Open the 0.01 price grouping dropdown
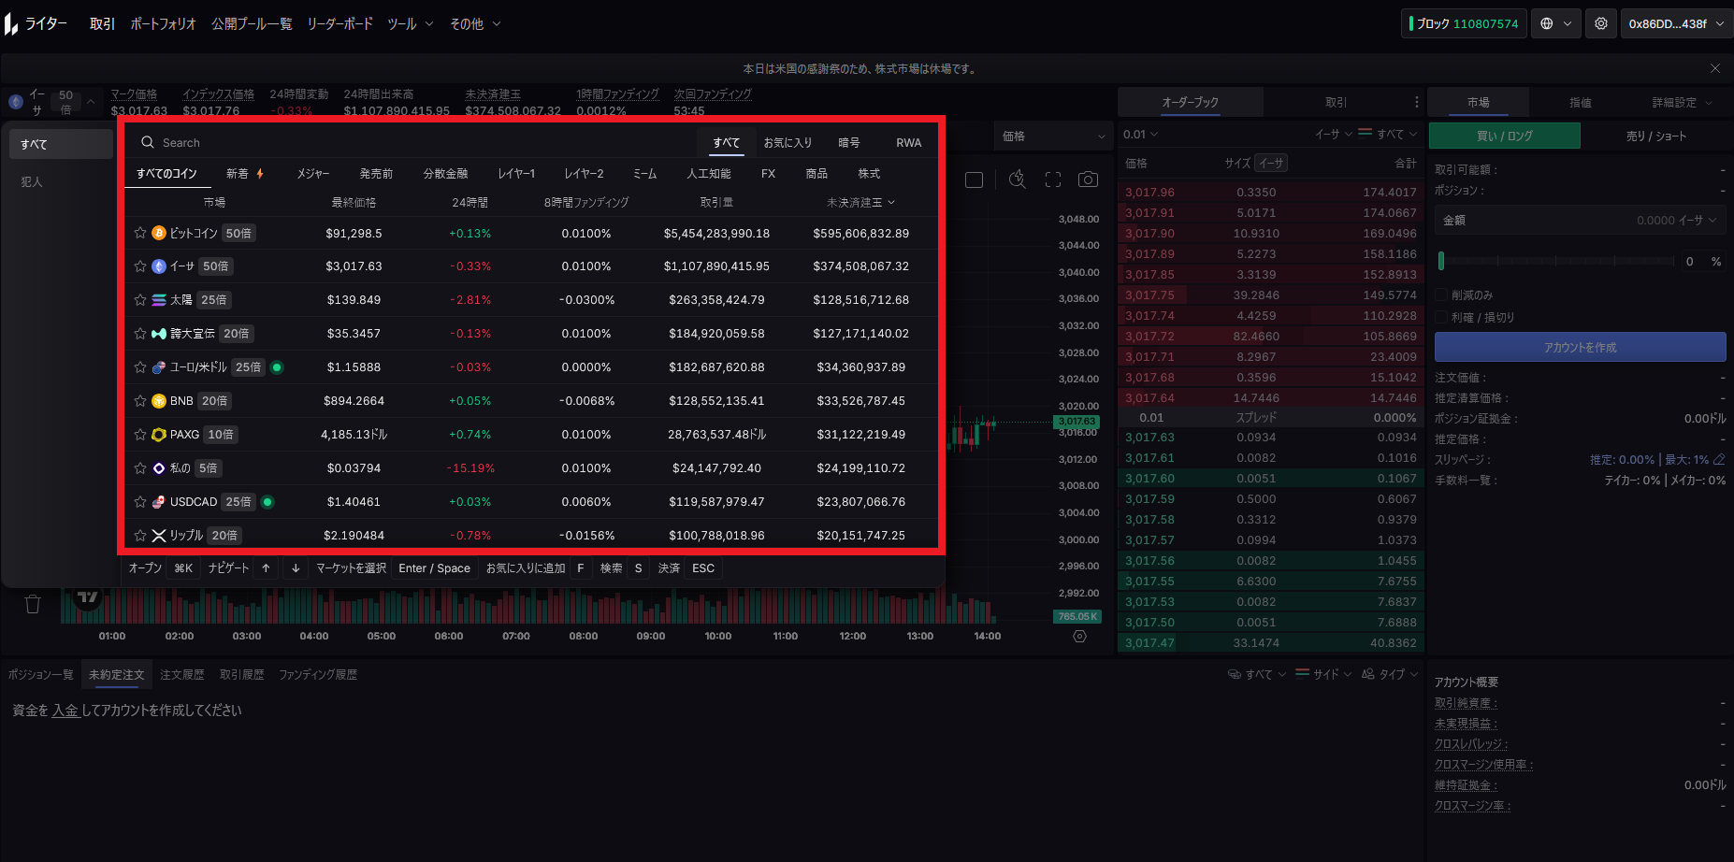Screen dimensions: 1734x862 coord(1140,135)
